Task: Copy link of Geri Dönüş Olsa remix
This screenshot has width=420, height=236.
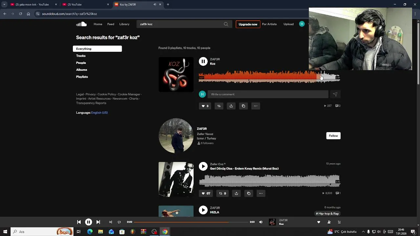Action: click(249, 193)
